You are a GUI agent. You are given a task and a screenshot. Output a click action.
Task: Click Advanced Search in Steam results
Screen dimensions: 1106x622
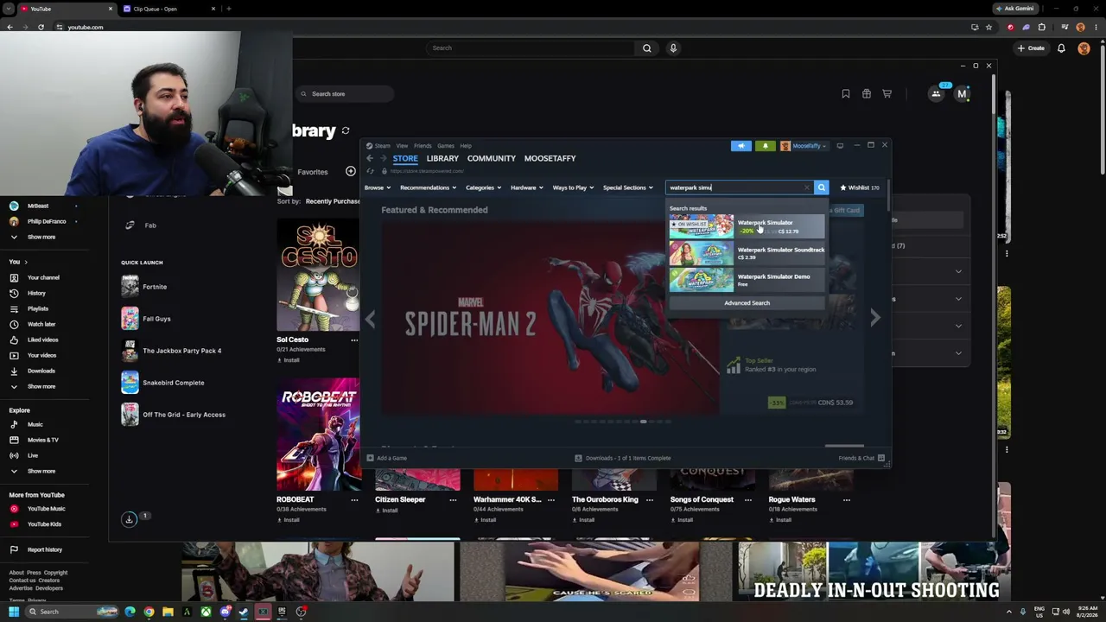(x=747, y=303)
